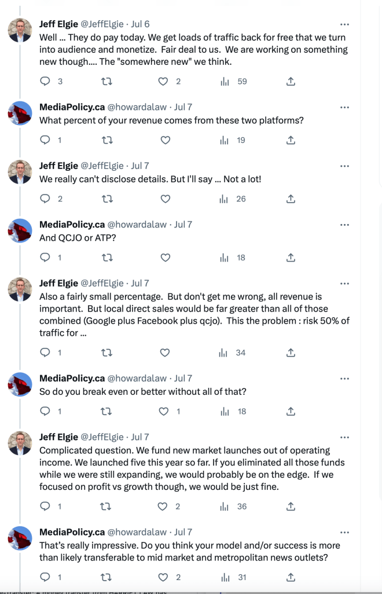382x594 pixels.
Task: Share the Jul 6 tweet by Jeff Elgie
Action: (291, 82)
